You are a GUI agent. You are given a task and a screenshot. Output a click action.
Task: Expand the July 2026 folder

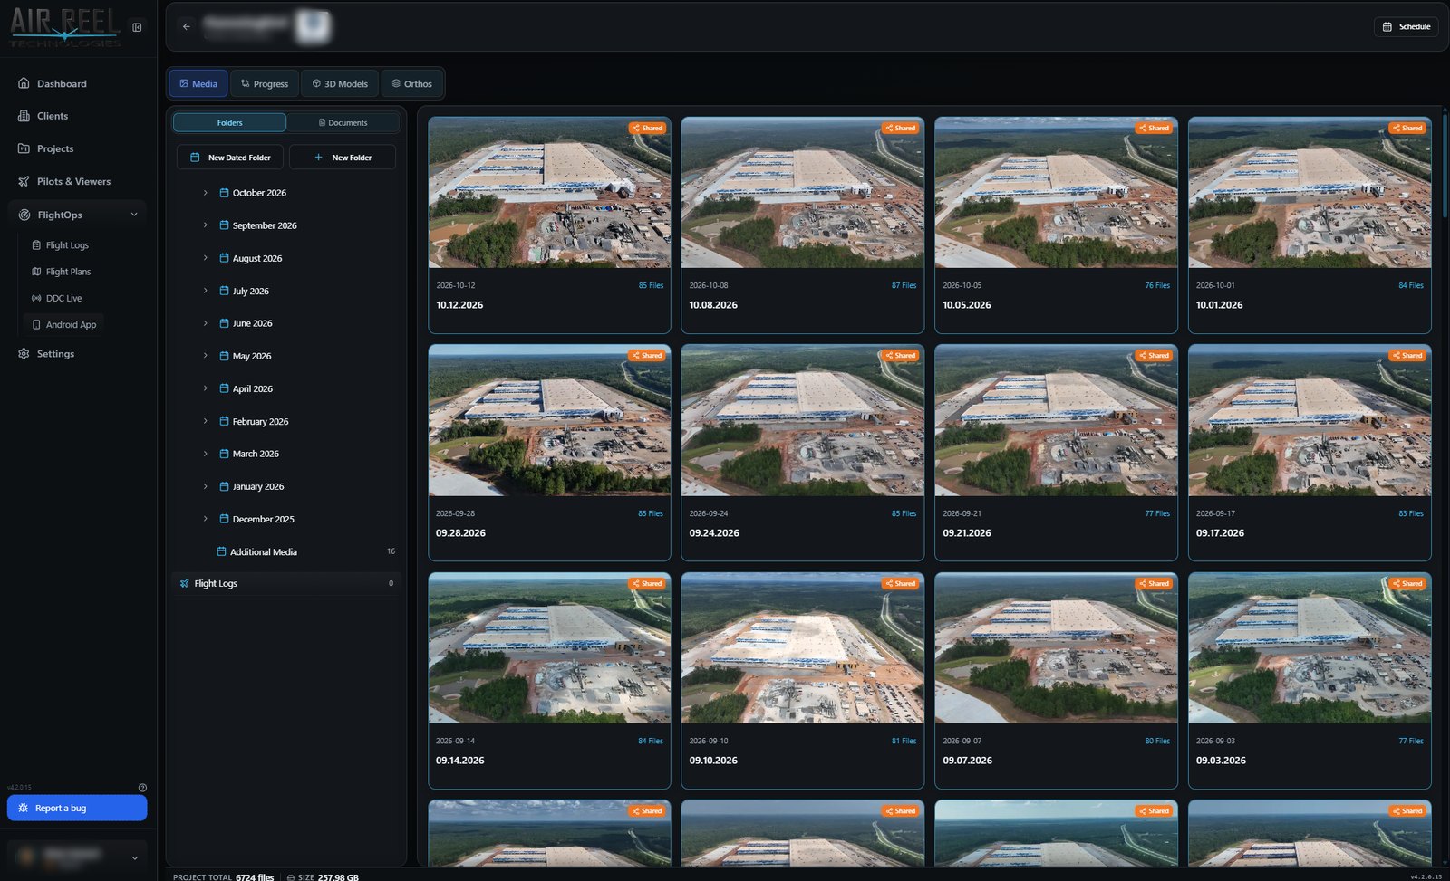(x=205, y=291)
